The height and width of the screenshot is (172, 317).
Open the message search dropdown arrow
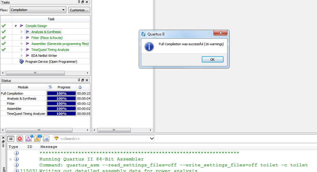click(x=152, y=139)
